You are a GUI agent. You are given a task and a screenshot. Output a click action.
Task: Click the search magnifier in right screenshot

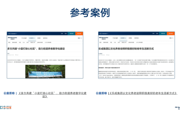click(x=173, y=38)
